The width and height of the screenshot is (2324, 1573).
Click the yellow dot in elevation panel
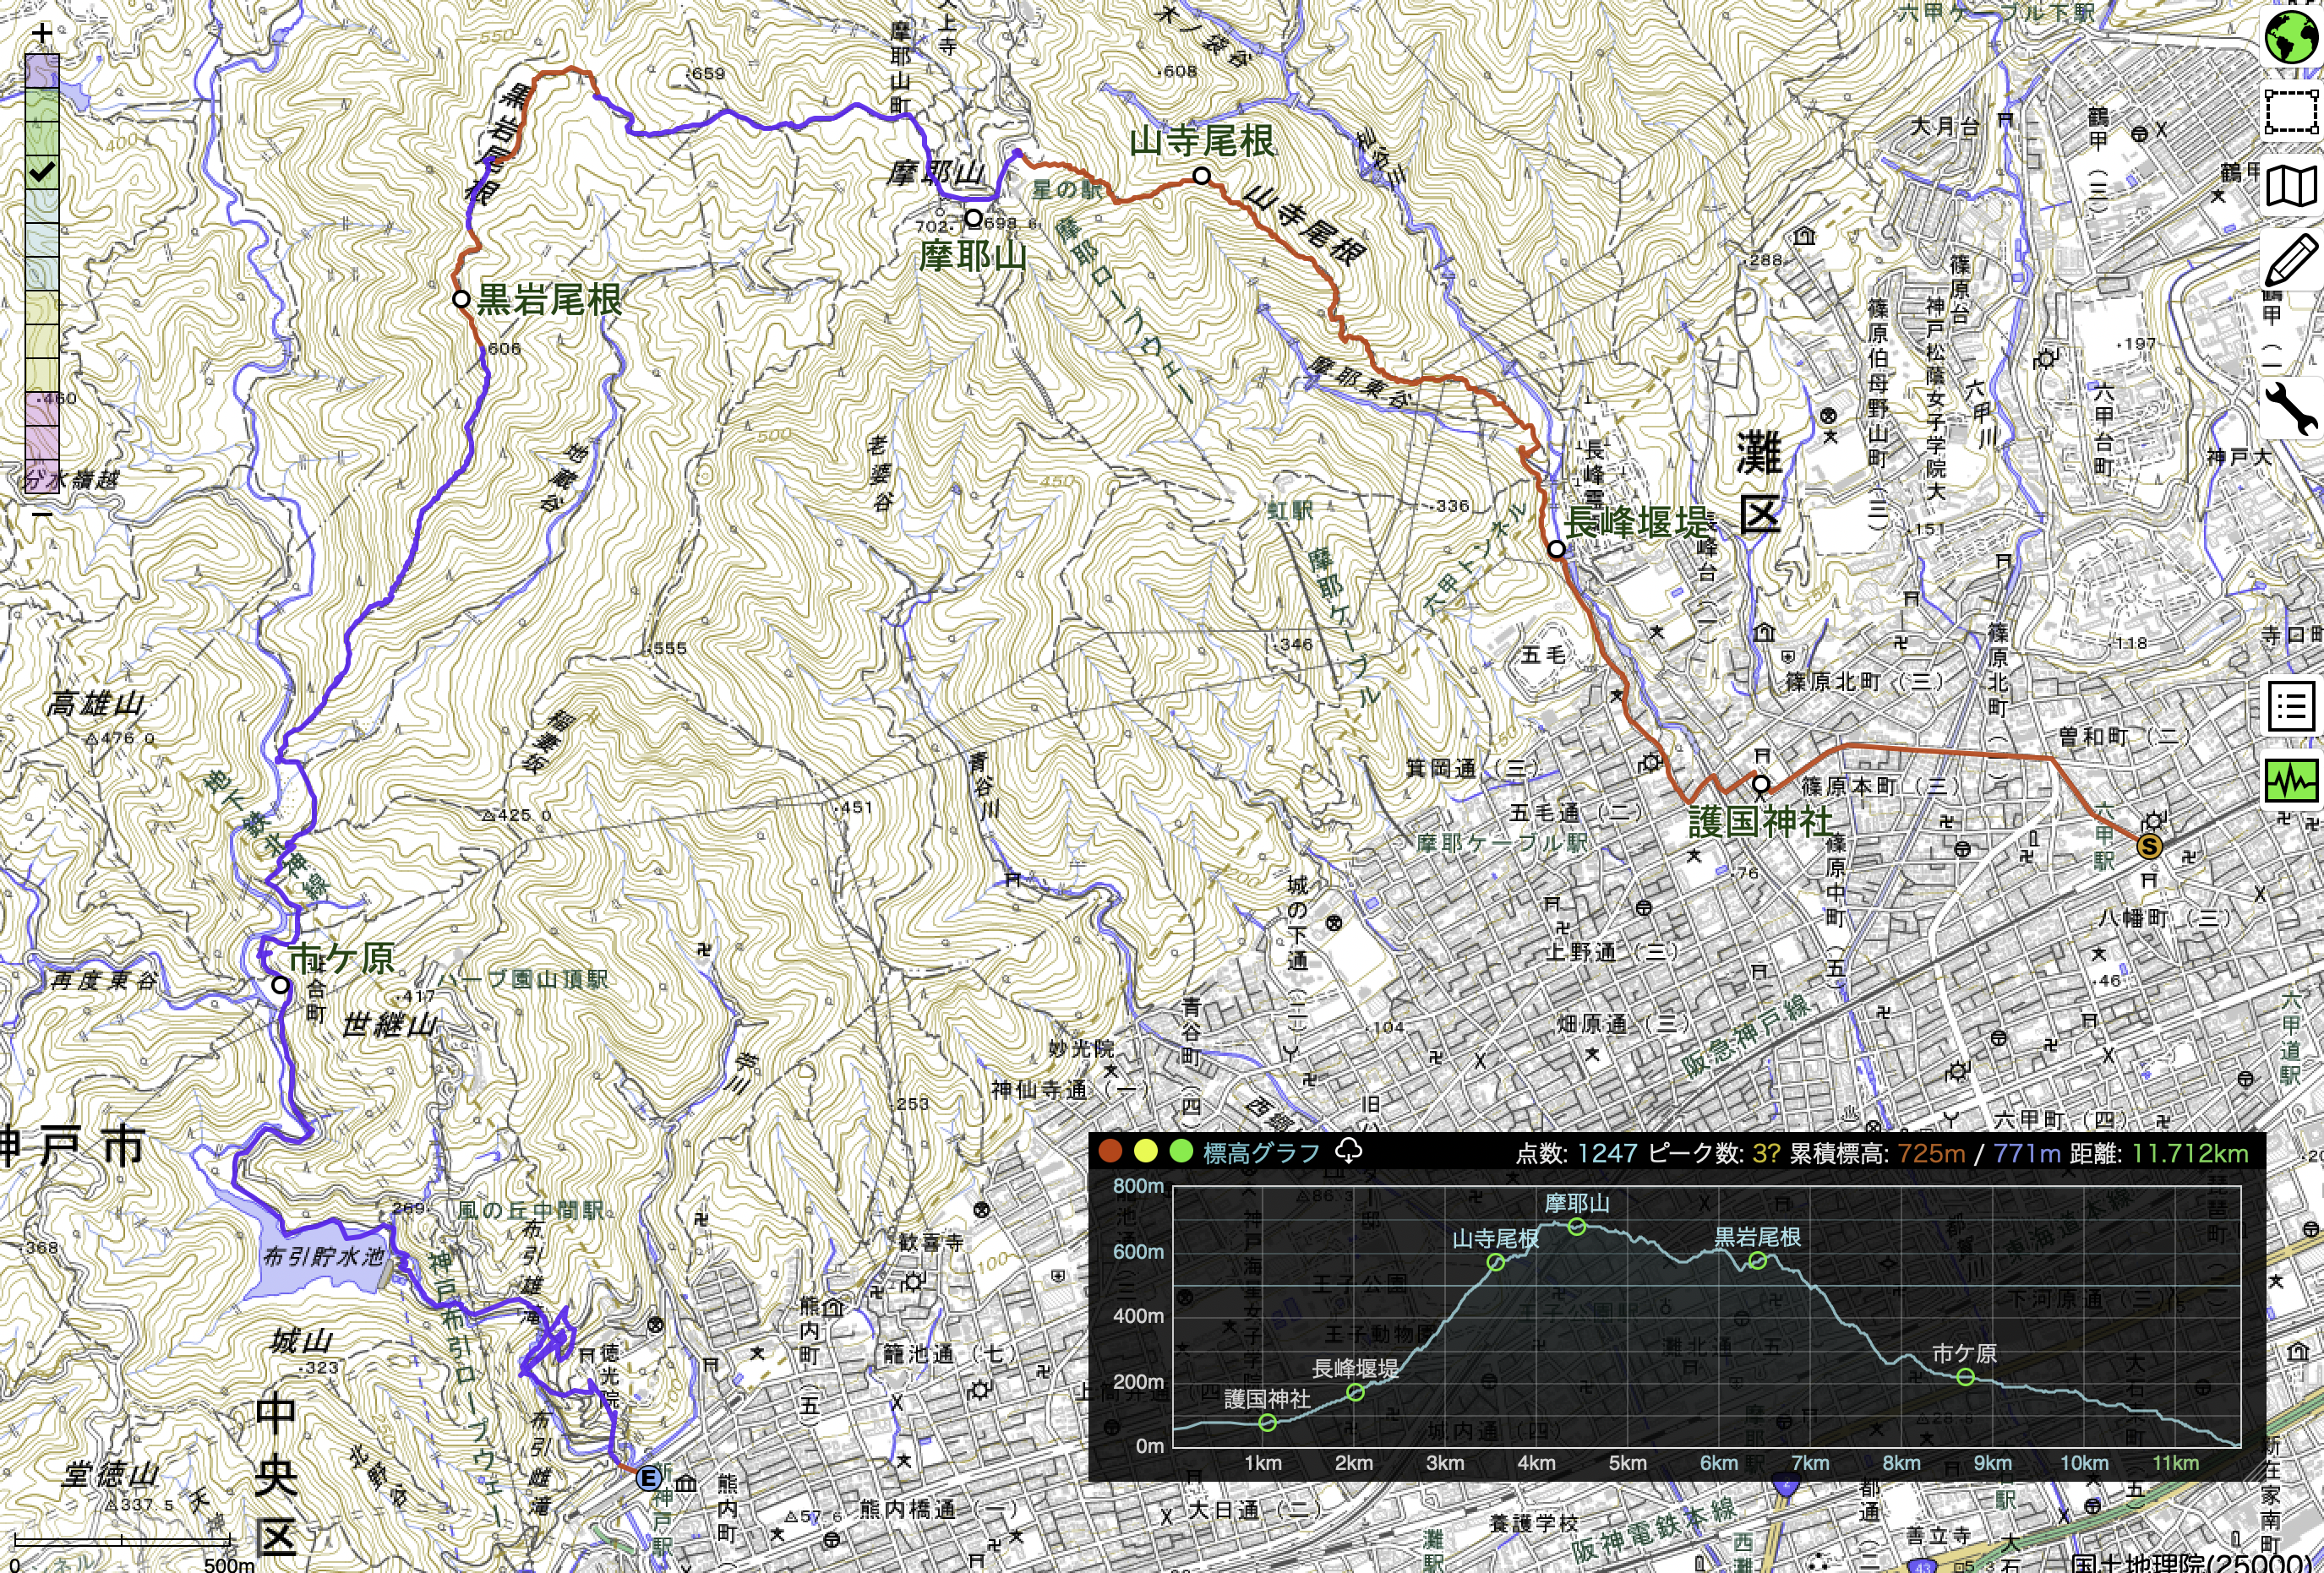pyautogui.click(x=1146, y=1151)
